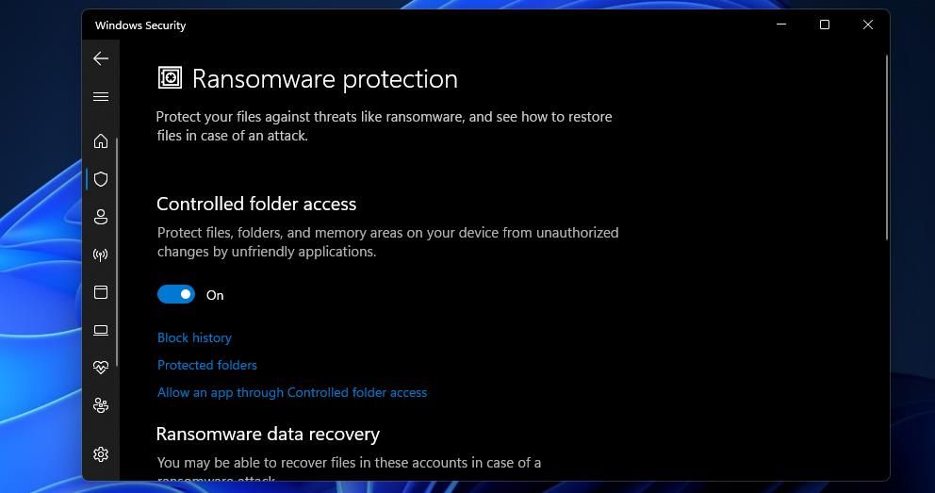Viewport: 935px width, 493px height.
Task: Click the back arrow button
Action: [101, 58]
